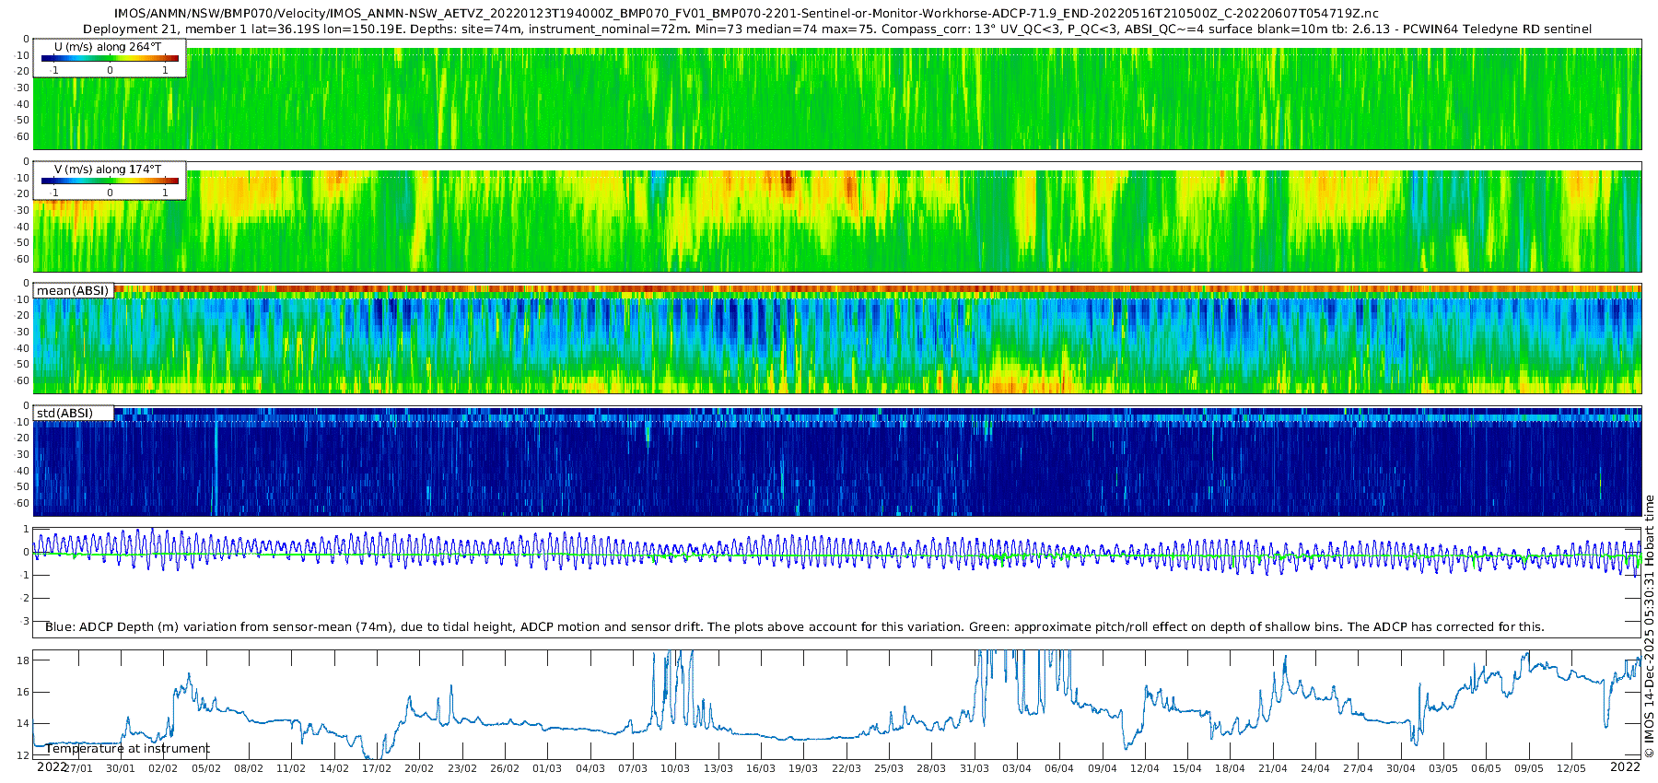Click the 13/03 date tick label
The image size is (1658, 783).
pyautogui.click(x=718, y=768)
